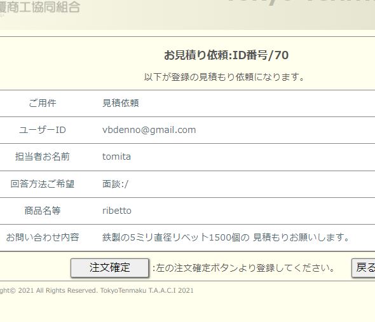
Task: Click the 回答方法ご希望 row label
Action: (43, 184)
